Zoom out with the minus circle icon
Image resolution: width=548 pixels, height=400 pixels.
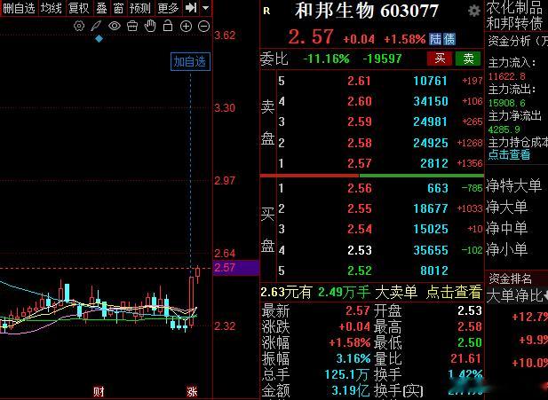203,27
